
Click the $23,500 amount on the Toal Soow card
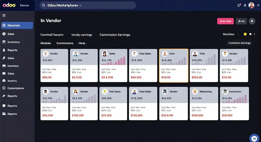[106, 115]
